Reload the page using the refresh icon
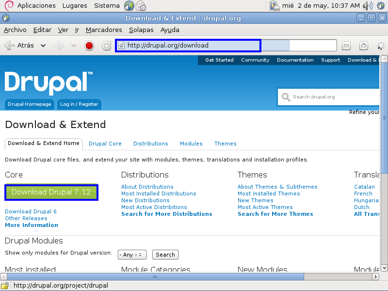The image size is (388, 291). [x=106, y=46]
